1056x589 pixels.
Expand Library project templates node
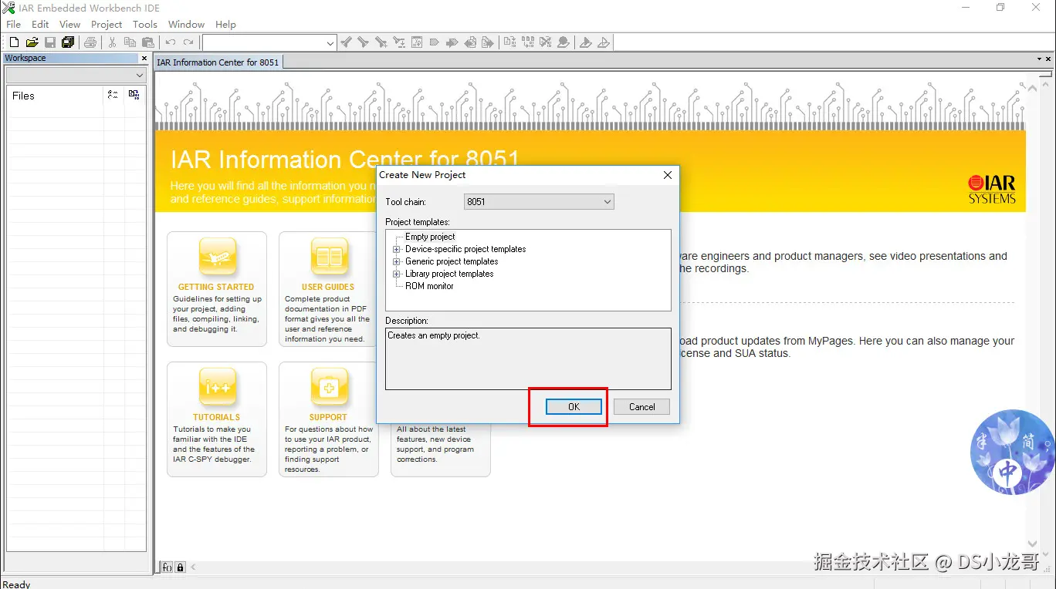click(x=397, y=274)
